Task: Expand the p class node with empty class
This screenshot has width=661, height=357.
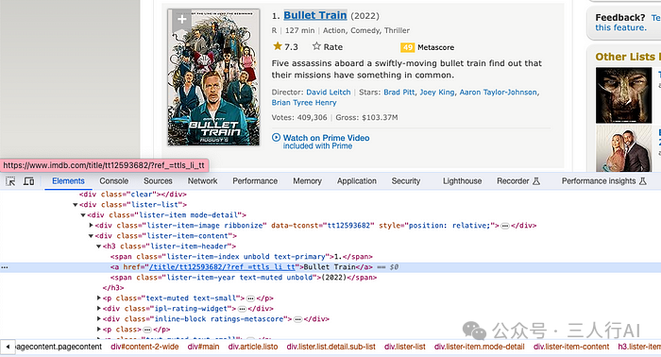Action: pyautogui.click(x=99, y=330)
